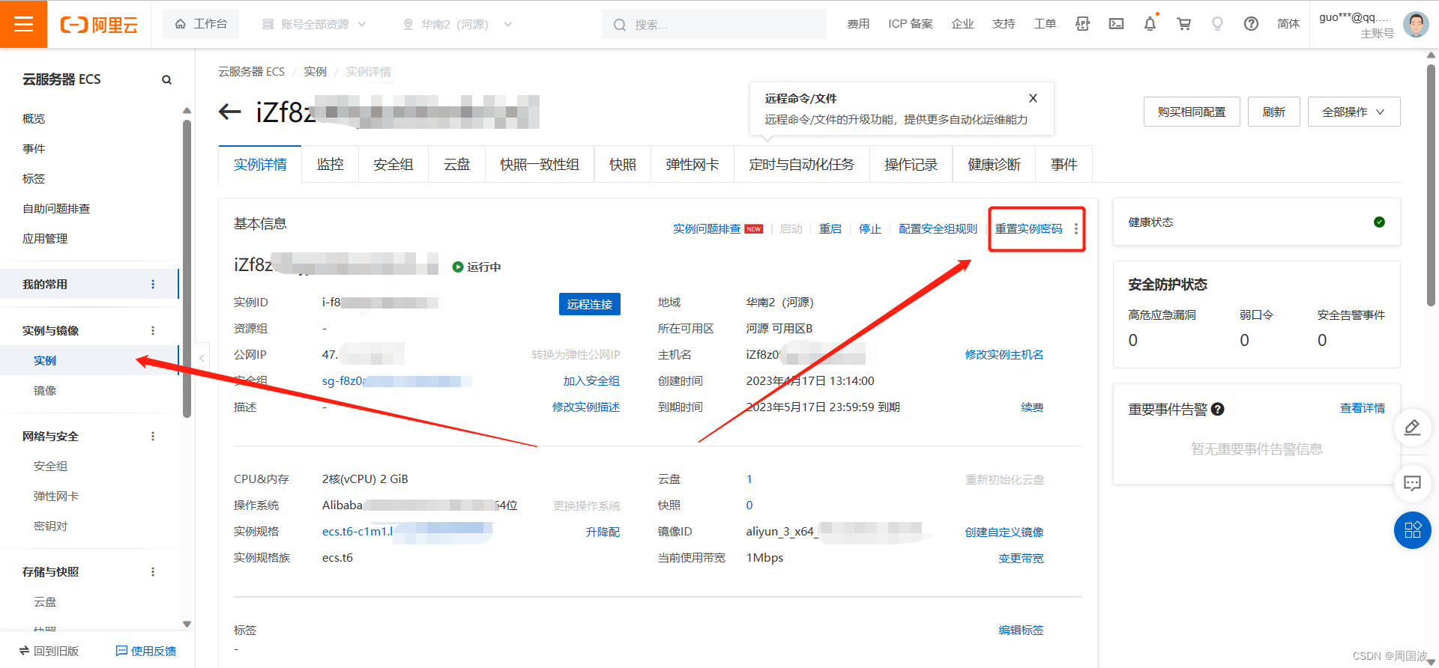Image resolution: width=1439 pixels, height=668 pixels.
Task: Open the 支持 support menu
Action: click(x=1004, y=24)
